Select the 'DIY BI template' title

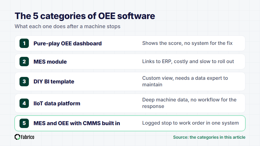click(54, 82)
